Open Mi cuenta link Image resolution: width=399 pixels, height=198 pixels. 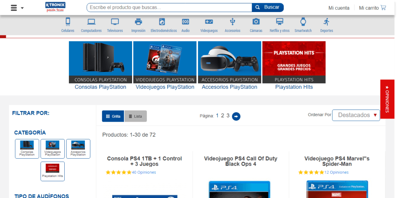pyautogui.click(x=339, y=8)
